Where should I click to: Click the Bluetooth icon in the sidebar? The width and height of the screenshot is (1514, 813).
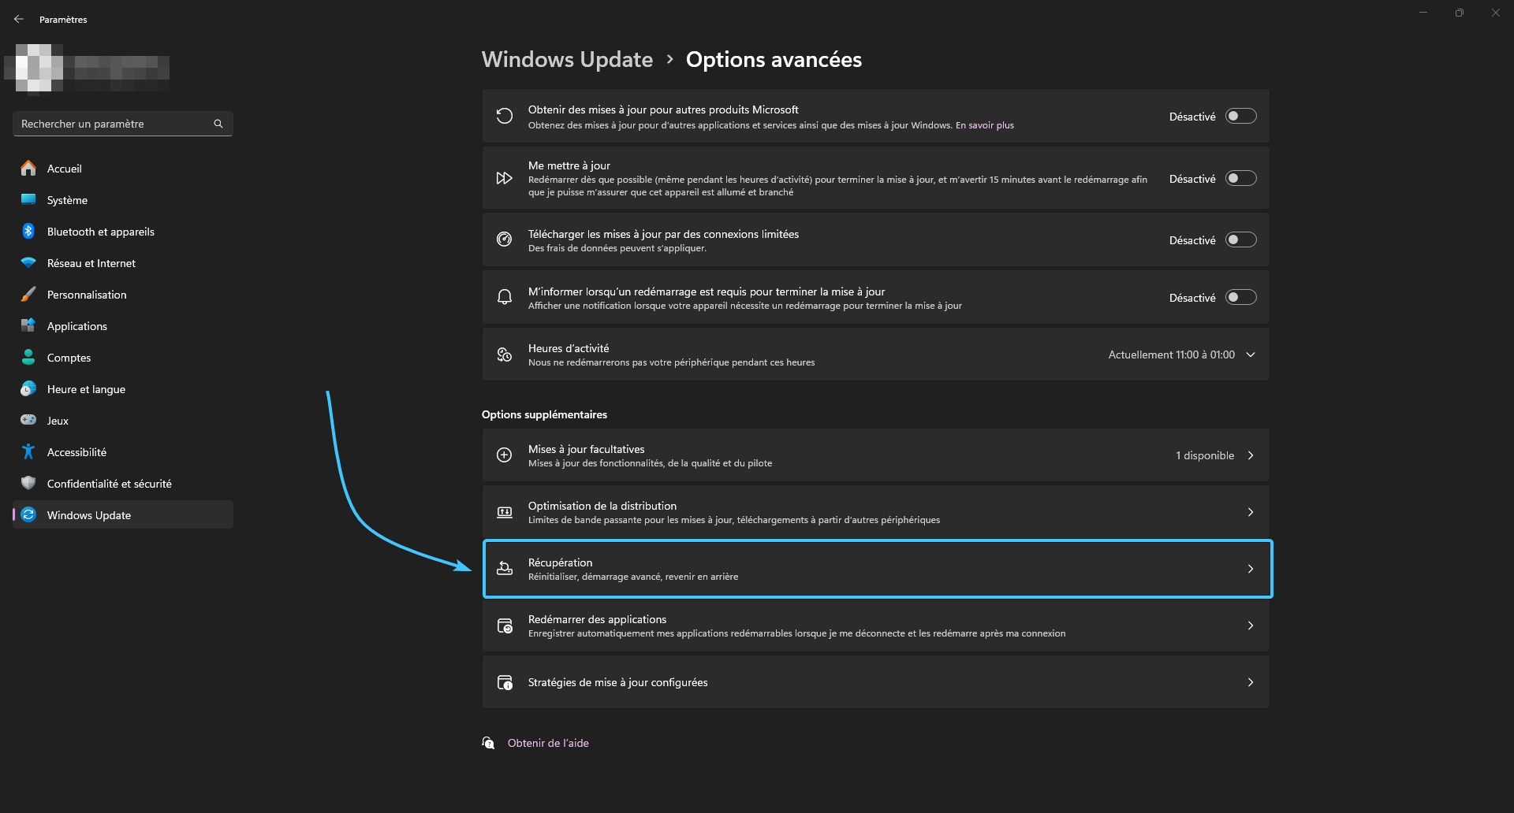[28, 231]
